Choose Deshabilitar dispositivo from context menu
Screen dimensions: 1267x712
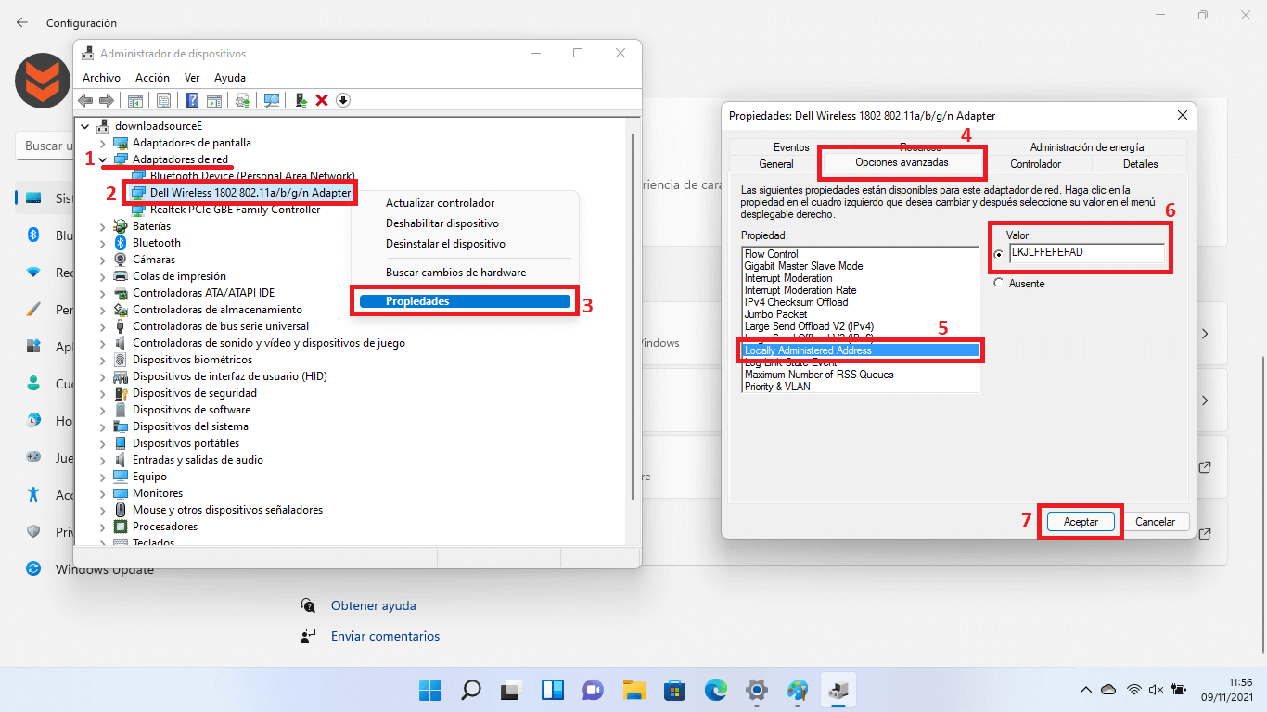[442, 223]
